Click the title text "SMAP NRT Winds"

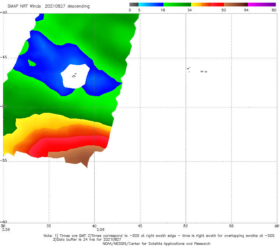pos(24,6)
